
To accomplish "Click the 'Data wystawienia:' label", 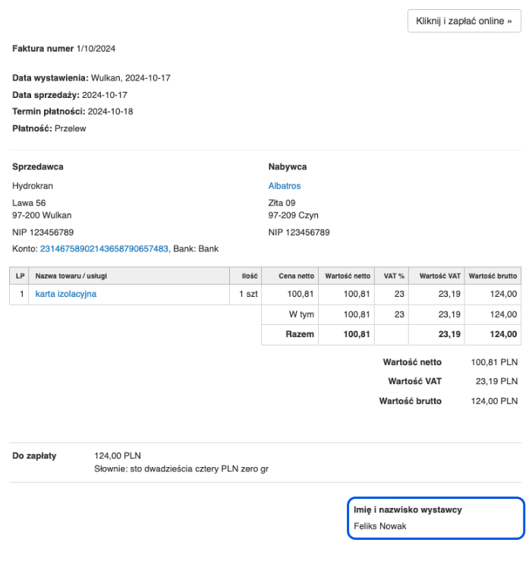I will tap(50, 78).
